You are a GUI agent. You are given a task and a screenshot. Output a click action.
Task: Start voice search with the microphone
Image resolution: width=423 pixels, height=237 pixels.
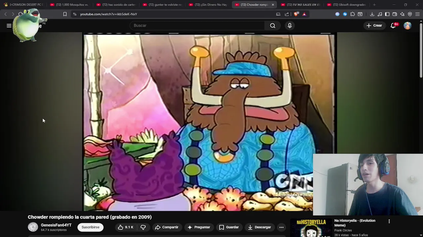[x=290, y=25]
